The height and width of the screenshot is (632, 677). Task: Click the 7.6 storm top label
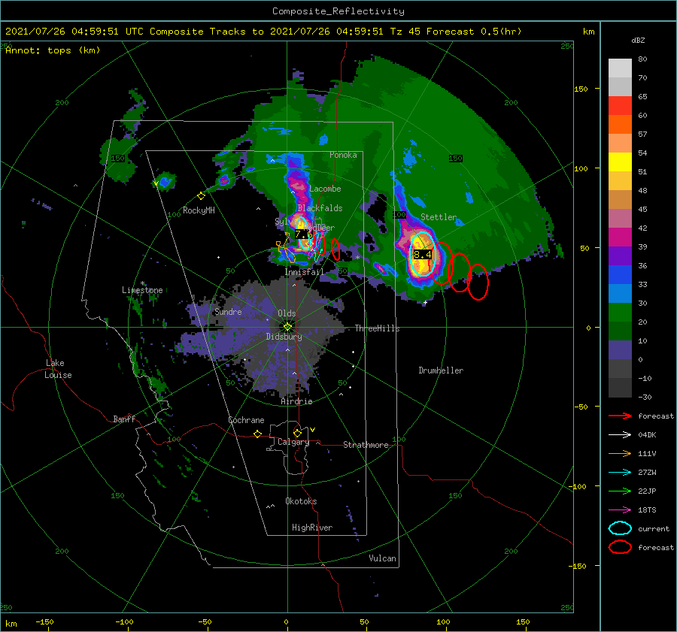pyautogui.click(x=304, y=234)
